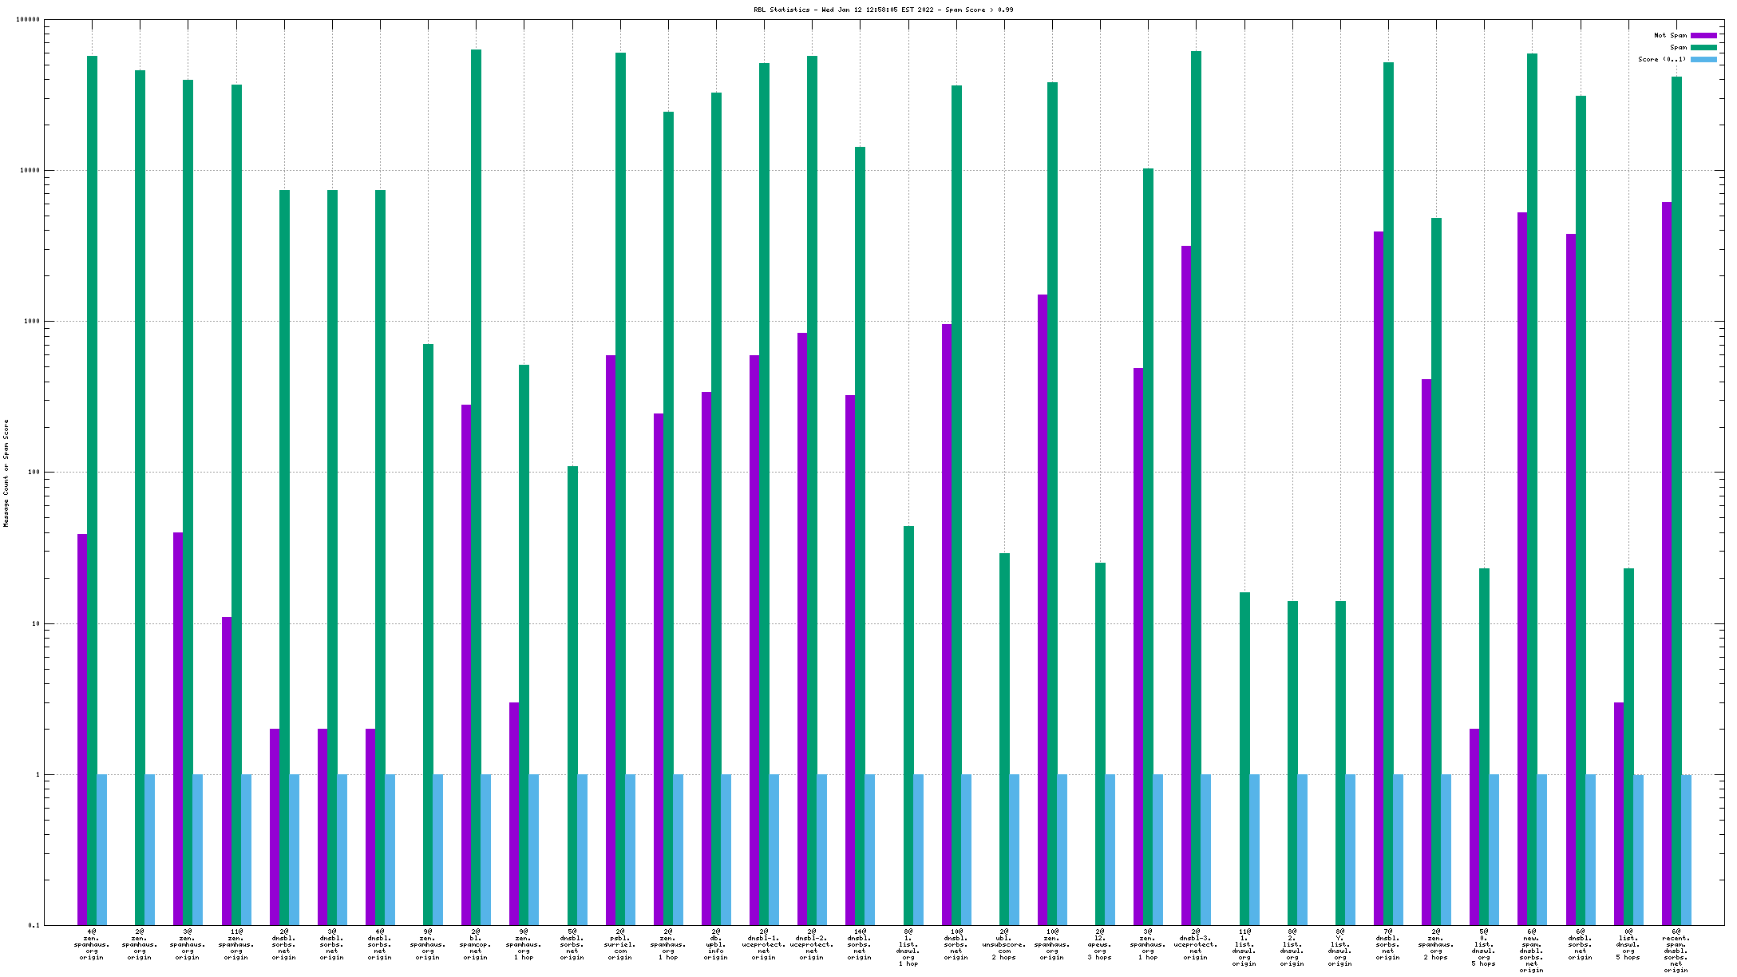This screenshot has width=1737, height=977.
Task: Click the RBL Statistics chart title
Action: coord(883,10)
